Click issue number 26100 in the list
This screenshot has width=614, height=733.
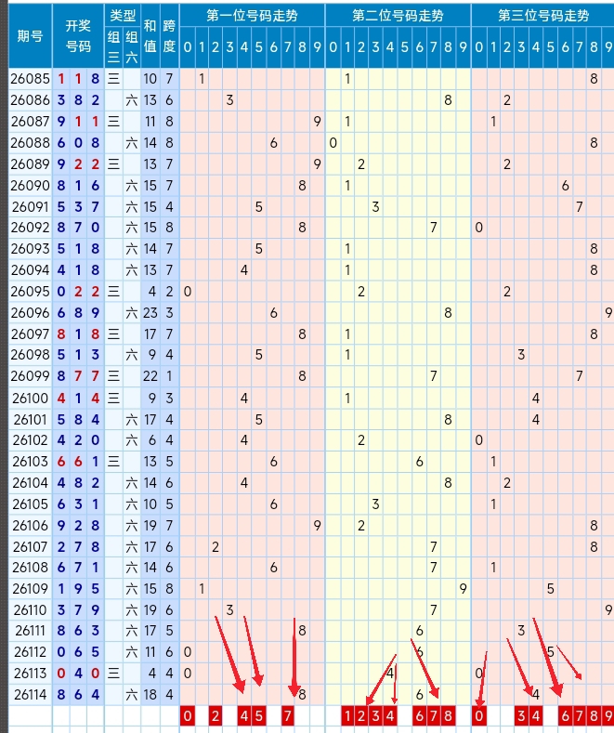tap(31, 399)
